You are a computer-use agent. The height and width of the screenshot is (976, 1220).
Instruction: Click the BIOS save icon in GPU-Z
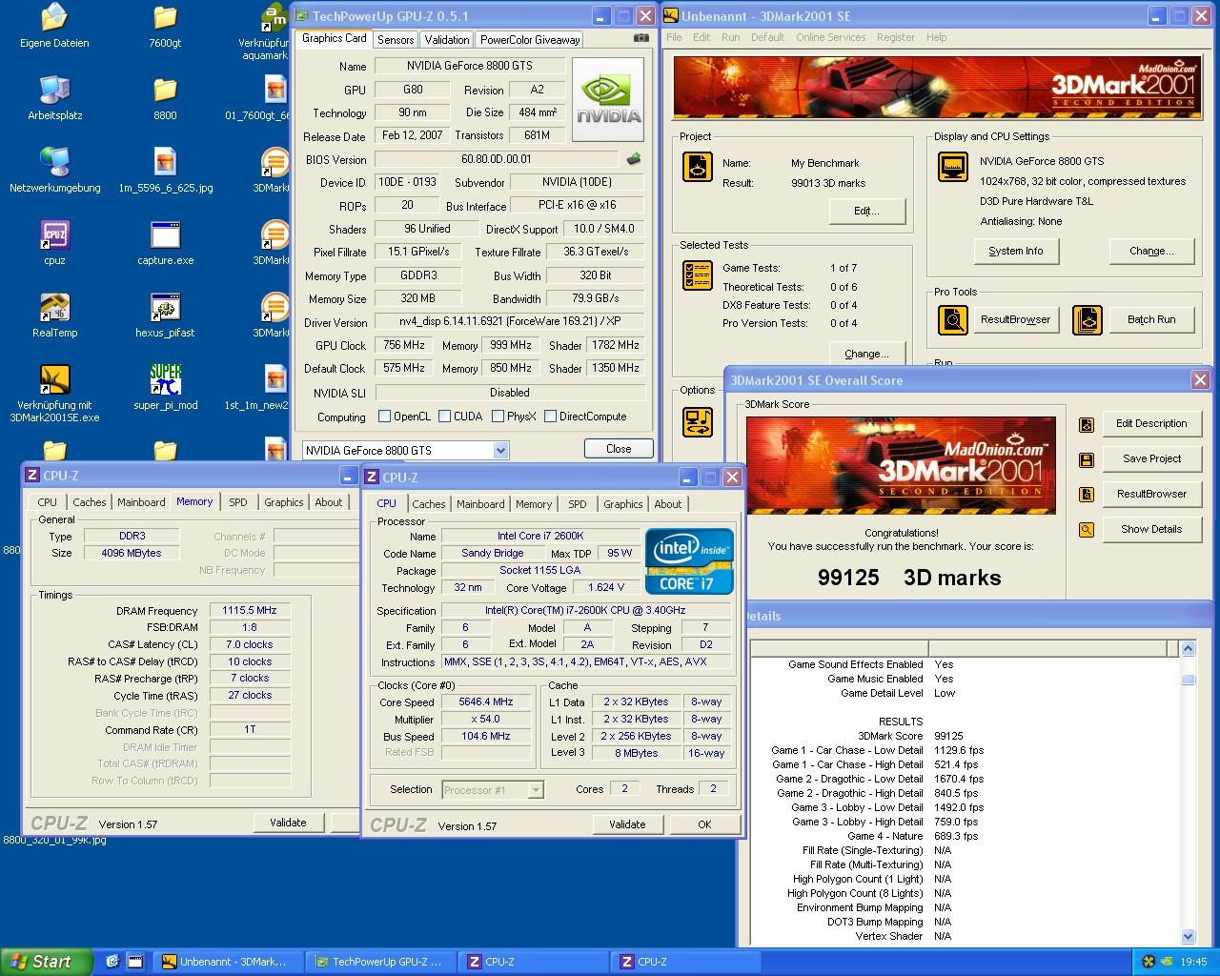point(633,159)
